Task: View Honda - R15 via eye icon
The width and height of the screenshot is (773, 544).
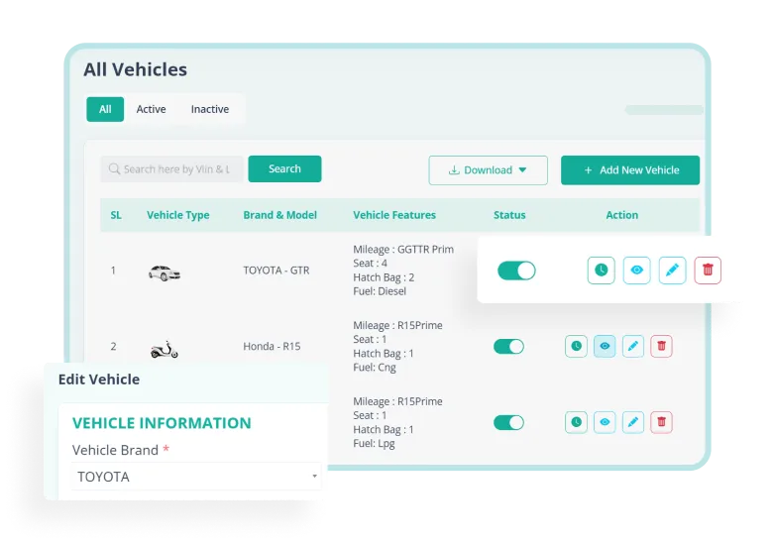Action: pos(605,346)
